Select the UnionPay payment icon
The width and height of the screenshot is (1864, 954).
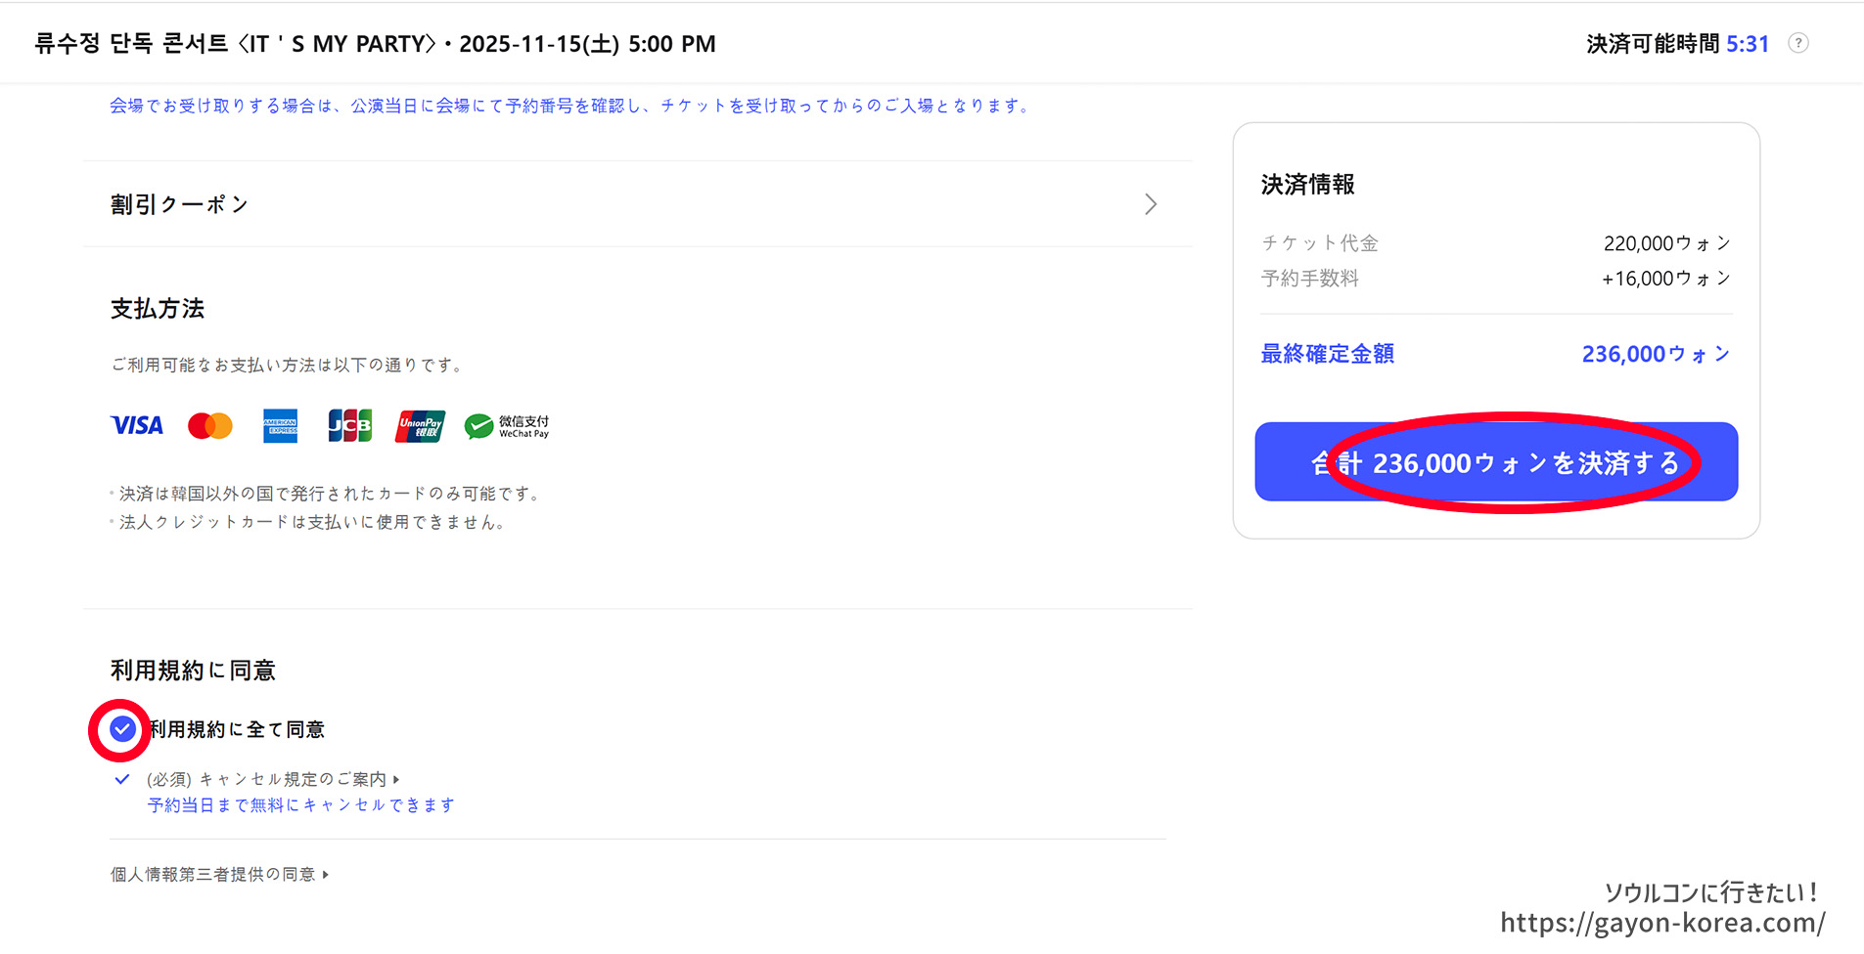(x=419, y=425)
